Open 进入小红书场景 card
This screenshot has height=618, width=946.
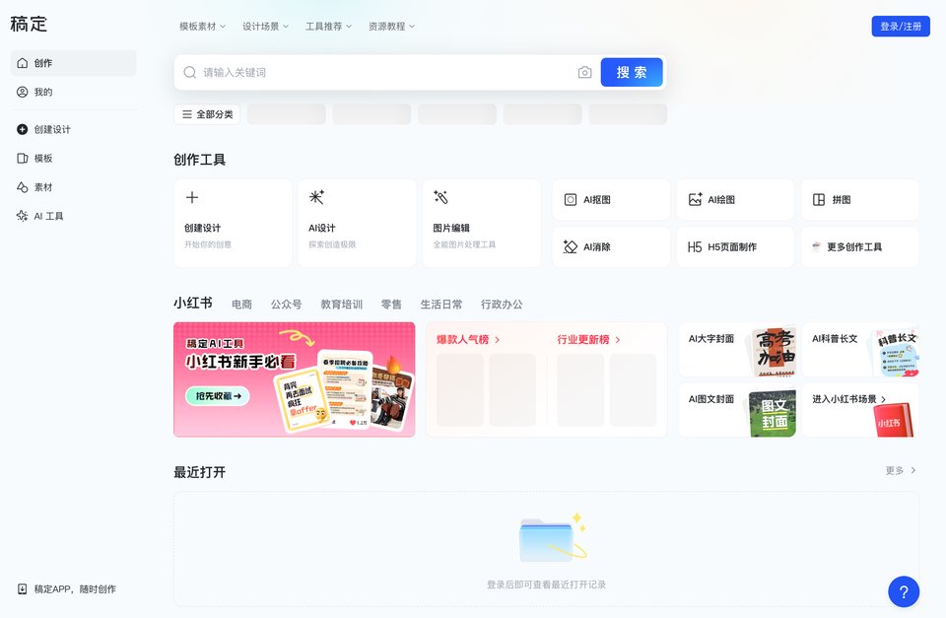(x=860, y=410)
